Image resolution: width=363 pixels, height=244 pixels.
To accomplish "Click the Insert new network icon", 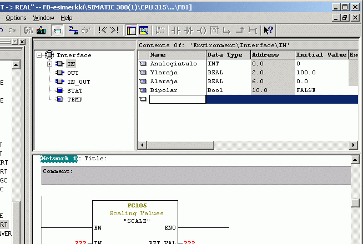I will coord(160,30).
